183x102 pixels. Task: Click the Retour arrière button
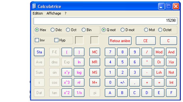(x=120, y=41)
